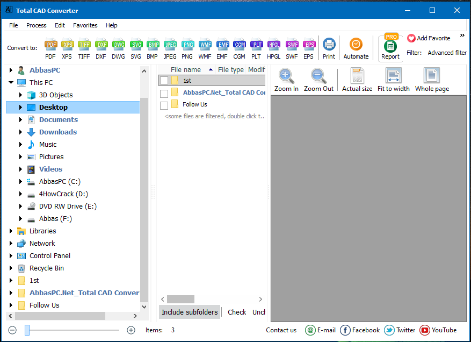471x342 pixels.
Task: Expand the Network node
Action: point(11,243)
